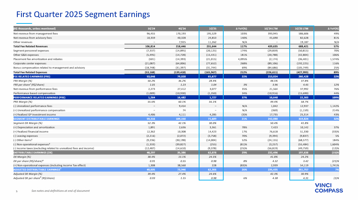Click the 4Q'24 column header
This screenshot has height=200, width=358.
point(181,28)
